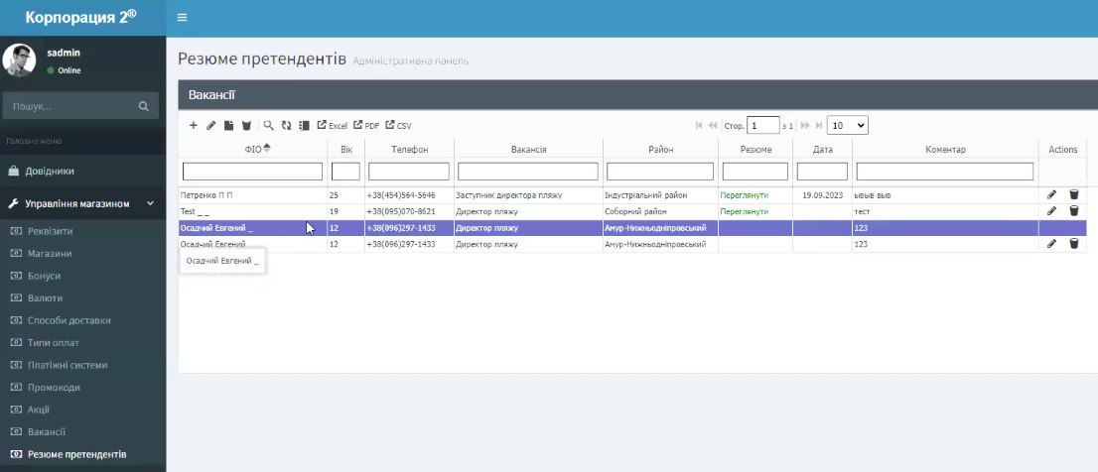Viewport: 1098px width, 472px height.
Task: Click the page number input field
Action: pyautogui.click(x=762, y=126)
